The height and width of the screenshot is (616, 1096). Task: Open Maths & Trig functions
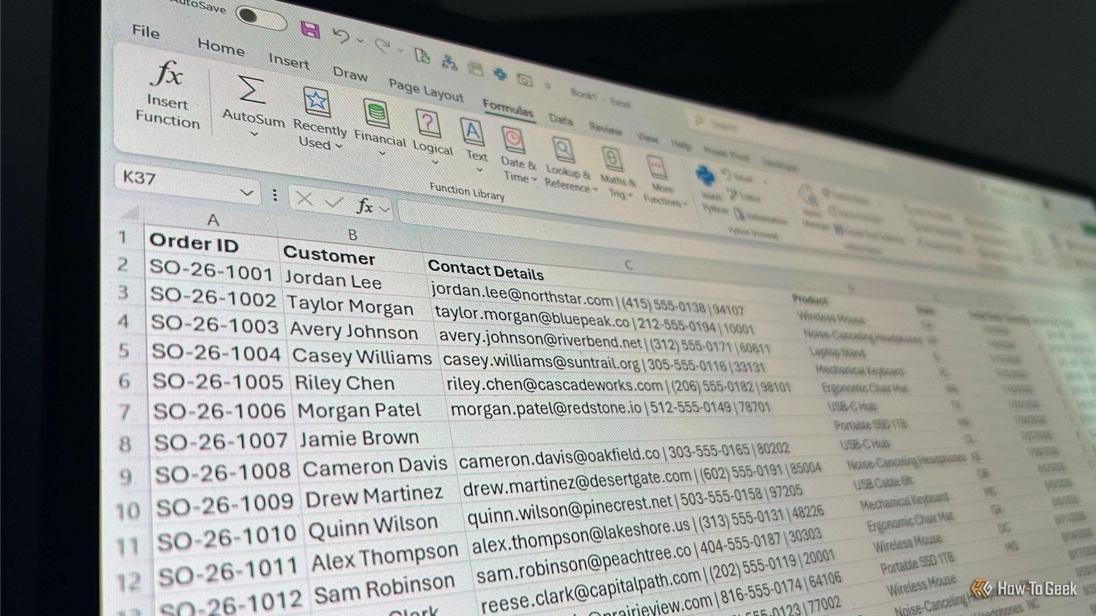(616, 172)
